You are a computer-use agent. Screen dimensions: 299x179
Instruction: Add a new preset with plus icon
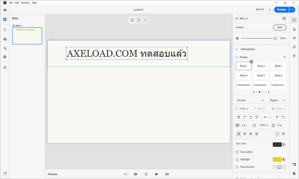[284, 57]
